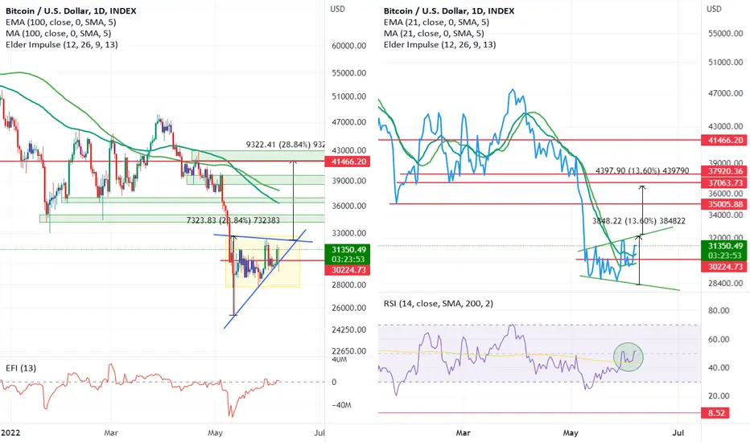Click the 4397.90 (13.60%) 439790 measurement label
The height and width of the screenshot is (442, 750).
click(642, 170)
